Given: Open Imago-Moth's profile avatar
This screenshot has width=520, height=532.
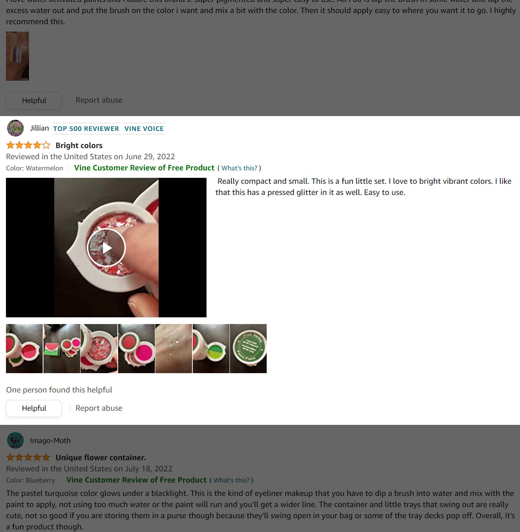Looking at the screenshot, I should click(15, 440).
